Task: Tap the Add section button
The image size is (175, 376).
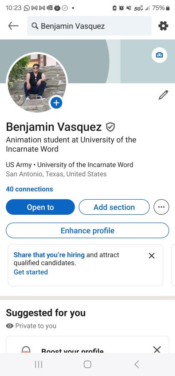Action: click(x=114, y=207)
